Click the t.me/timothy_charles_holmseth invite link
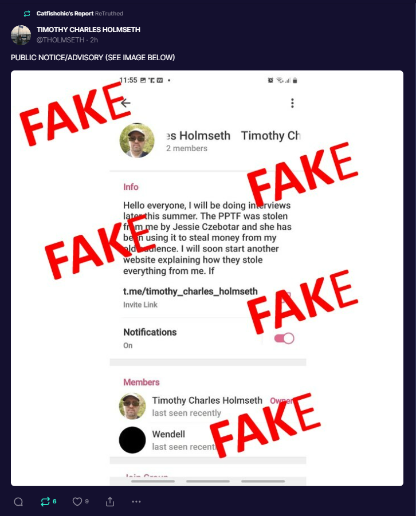The width and height of the screenshot is (416, 516). coord(190,292)
